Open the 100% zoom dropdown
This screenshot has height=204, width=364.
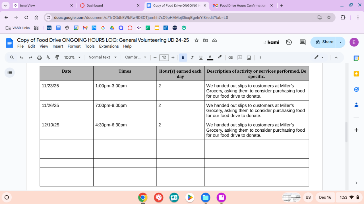pyautogui.click(x=72, y=57)
